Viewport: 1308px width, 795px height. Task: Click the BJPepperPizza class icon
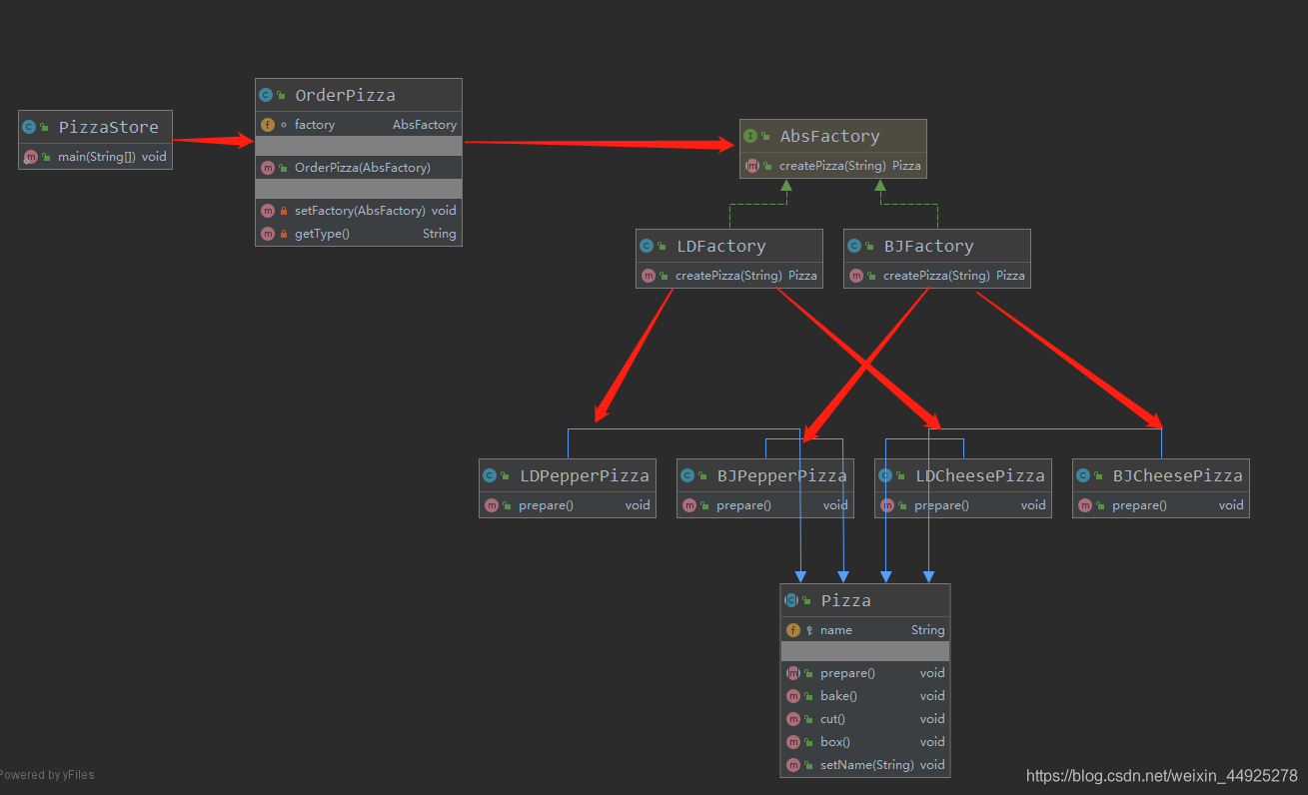coord(687,475)
